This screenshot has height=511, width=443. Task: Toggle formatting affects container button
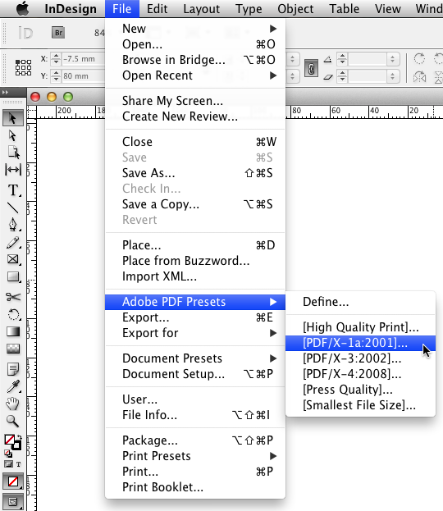click(x=8, y=464)
